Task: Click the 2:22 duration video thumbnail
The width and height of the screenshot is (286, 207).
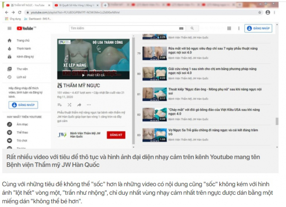Action: point(154,74)
